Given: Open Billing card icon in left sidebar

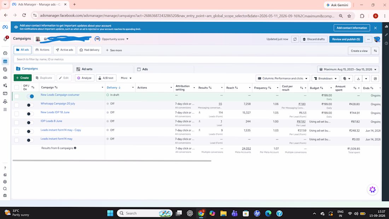Looking at the screenshot, I should 5,93.
